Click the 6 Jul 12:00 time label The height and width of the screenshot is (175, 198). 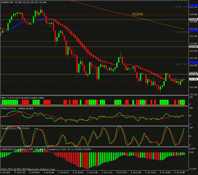pos(122,172)
